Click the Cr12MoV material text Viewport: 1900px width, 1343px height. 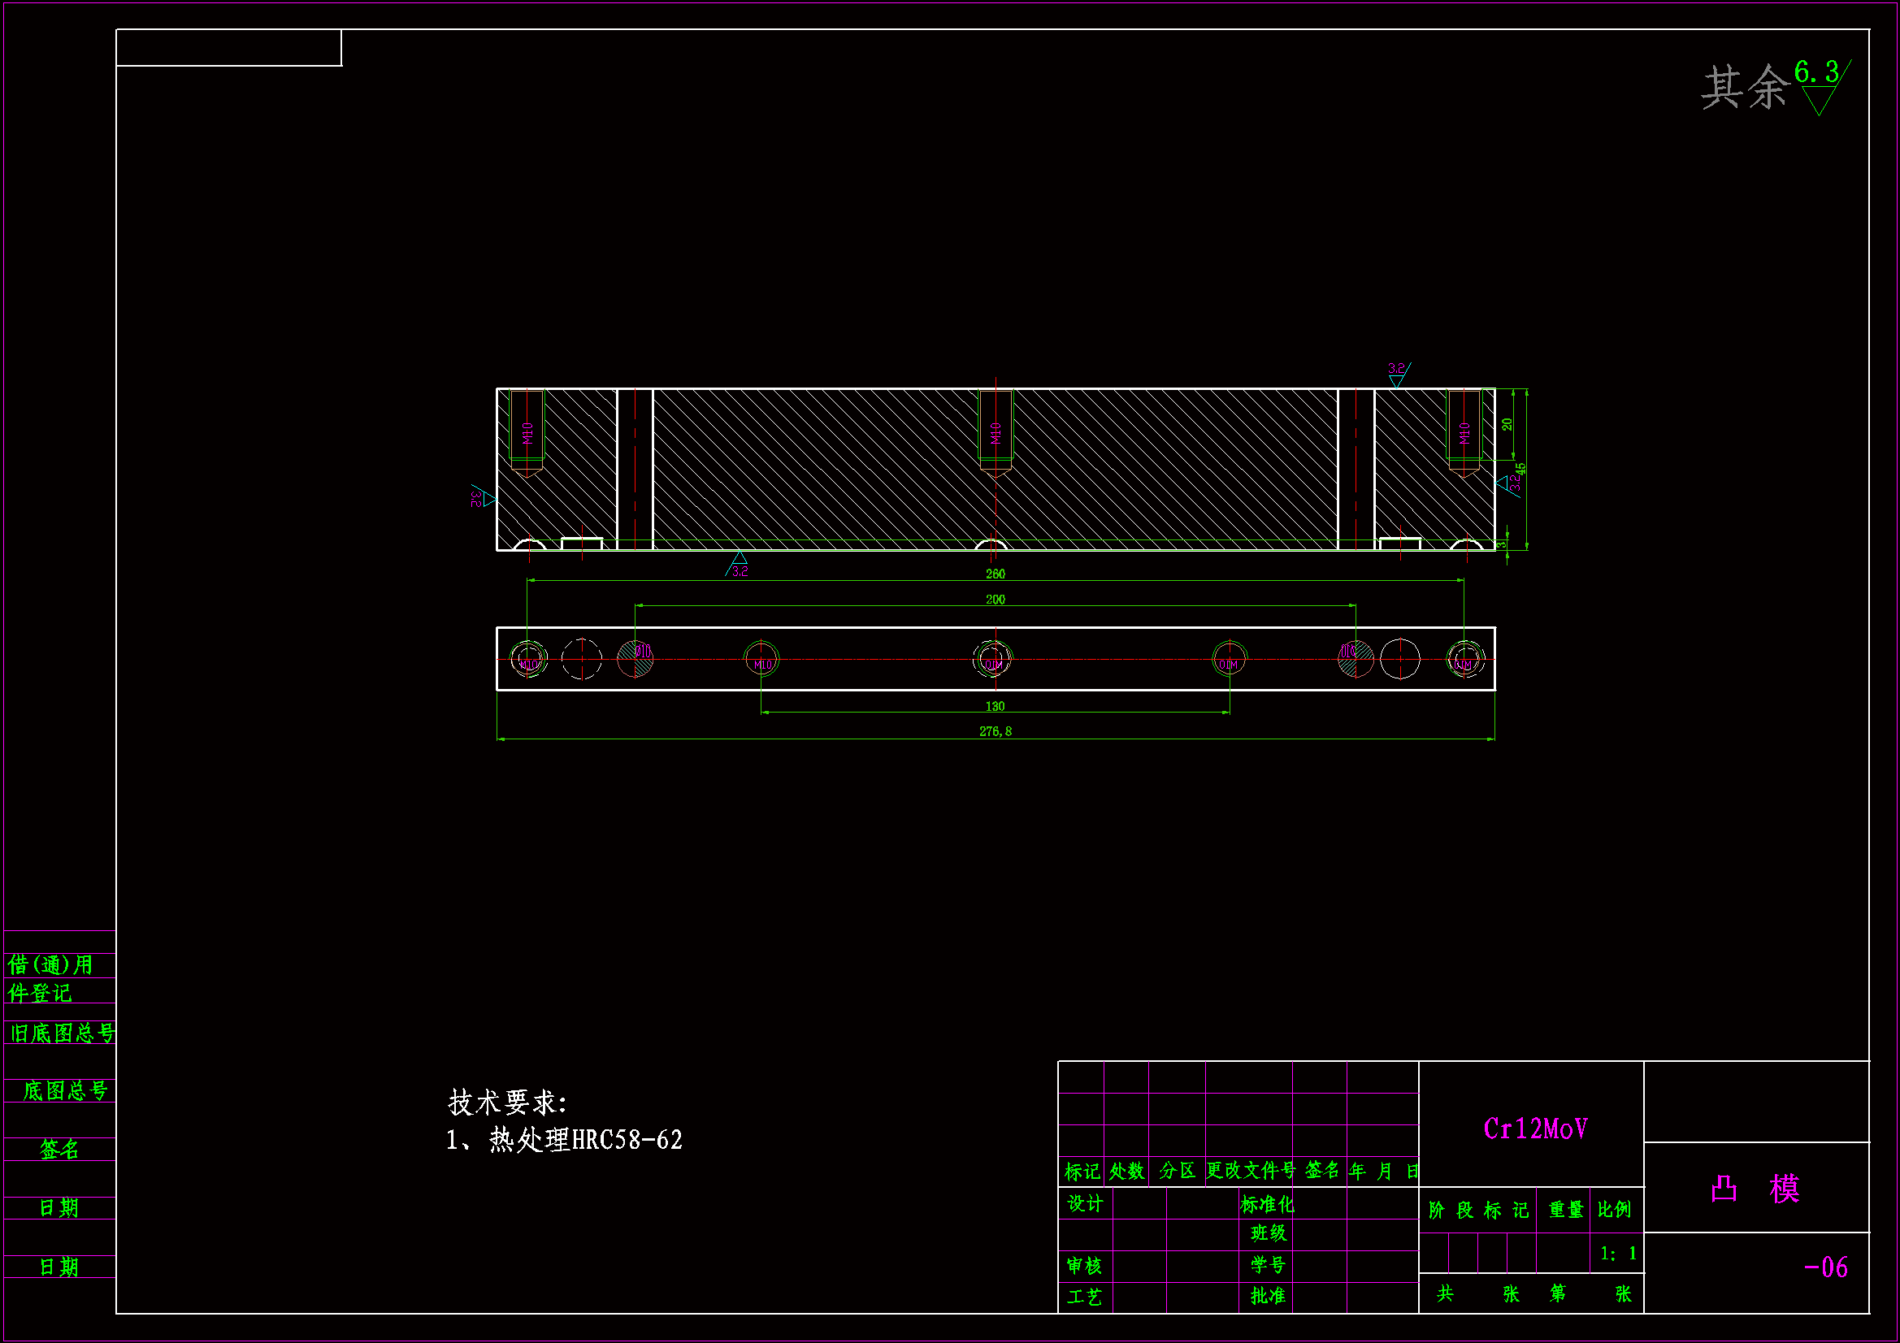pos(1535,1129)
